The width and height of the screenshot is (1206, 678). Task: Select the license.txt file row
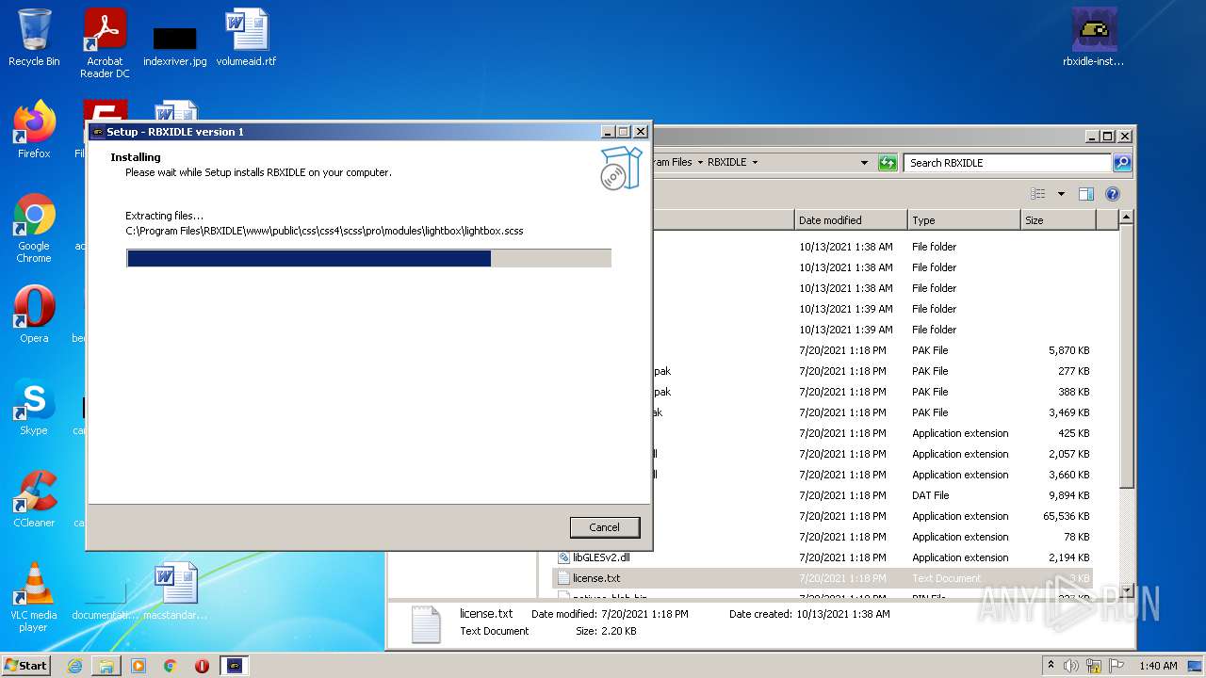click(x=824, y=578)
